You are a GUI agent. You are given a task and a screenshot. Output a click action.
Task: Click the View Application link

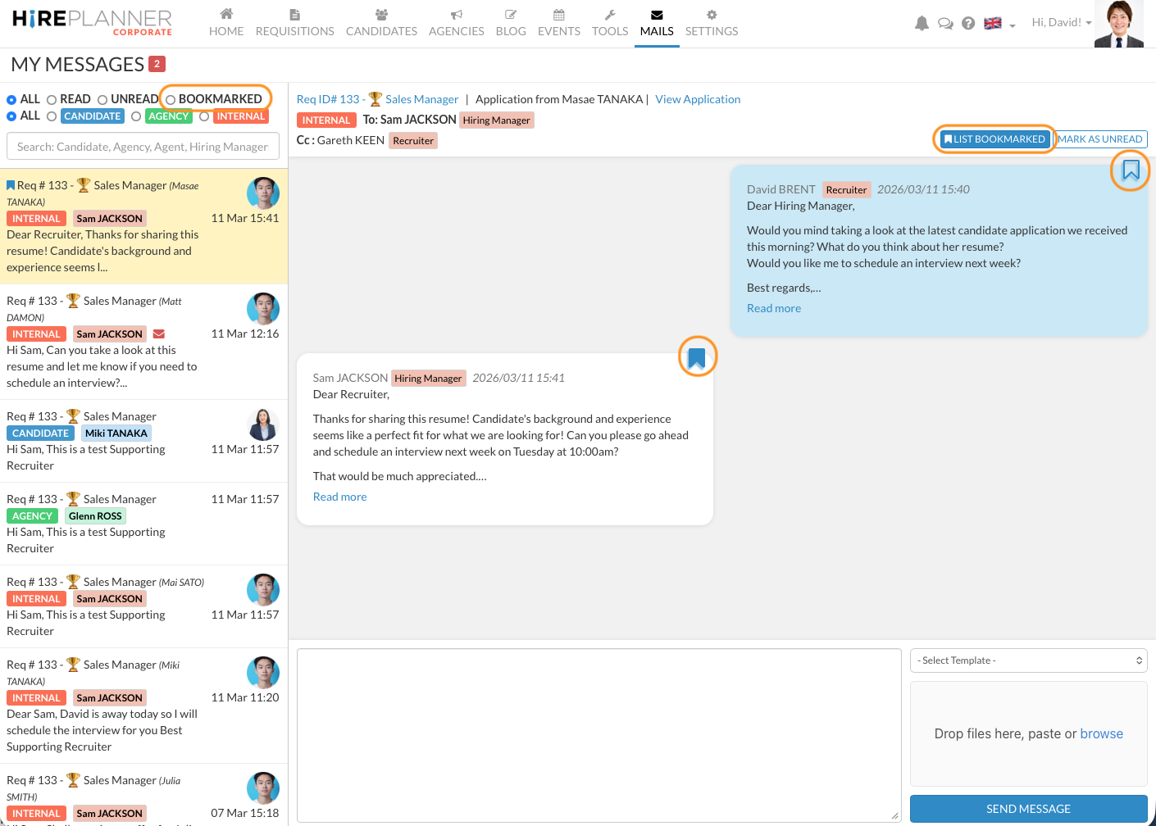point(698,99)
